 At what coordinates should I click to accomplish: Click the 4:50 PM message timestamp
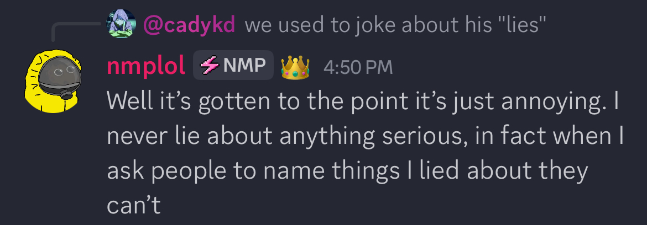[358, 67]
